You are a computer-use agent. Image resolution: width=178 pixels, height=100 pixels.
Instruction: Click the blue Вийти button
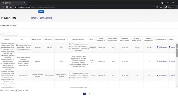pos(41,11)
